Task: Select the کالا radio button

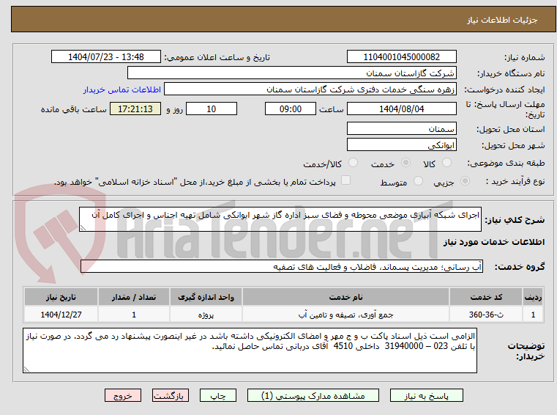Action: click(447, 163)
